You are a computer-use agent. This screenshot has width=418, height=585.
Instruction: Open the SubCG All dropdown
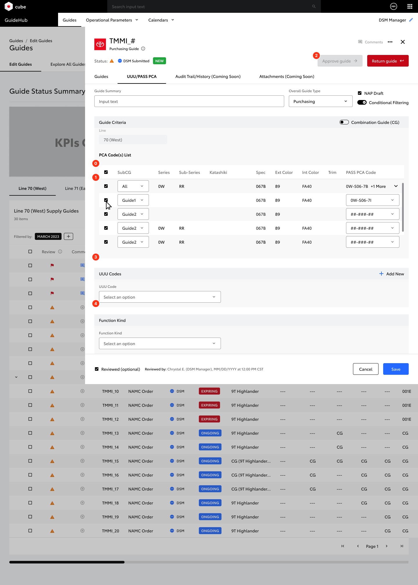[133, 186]
